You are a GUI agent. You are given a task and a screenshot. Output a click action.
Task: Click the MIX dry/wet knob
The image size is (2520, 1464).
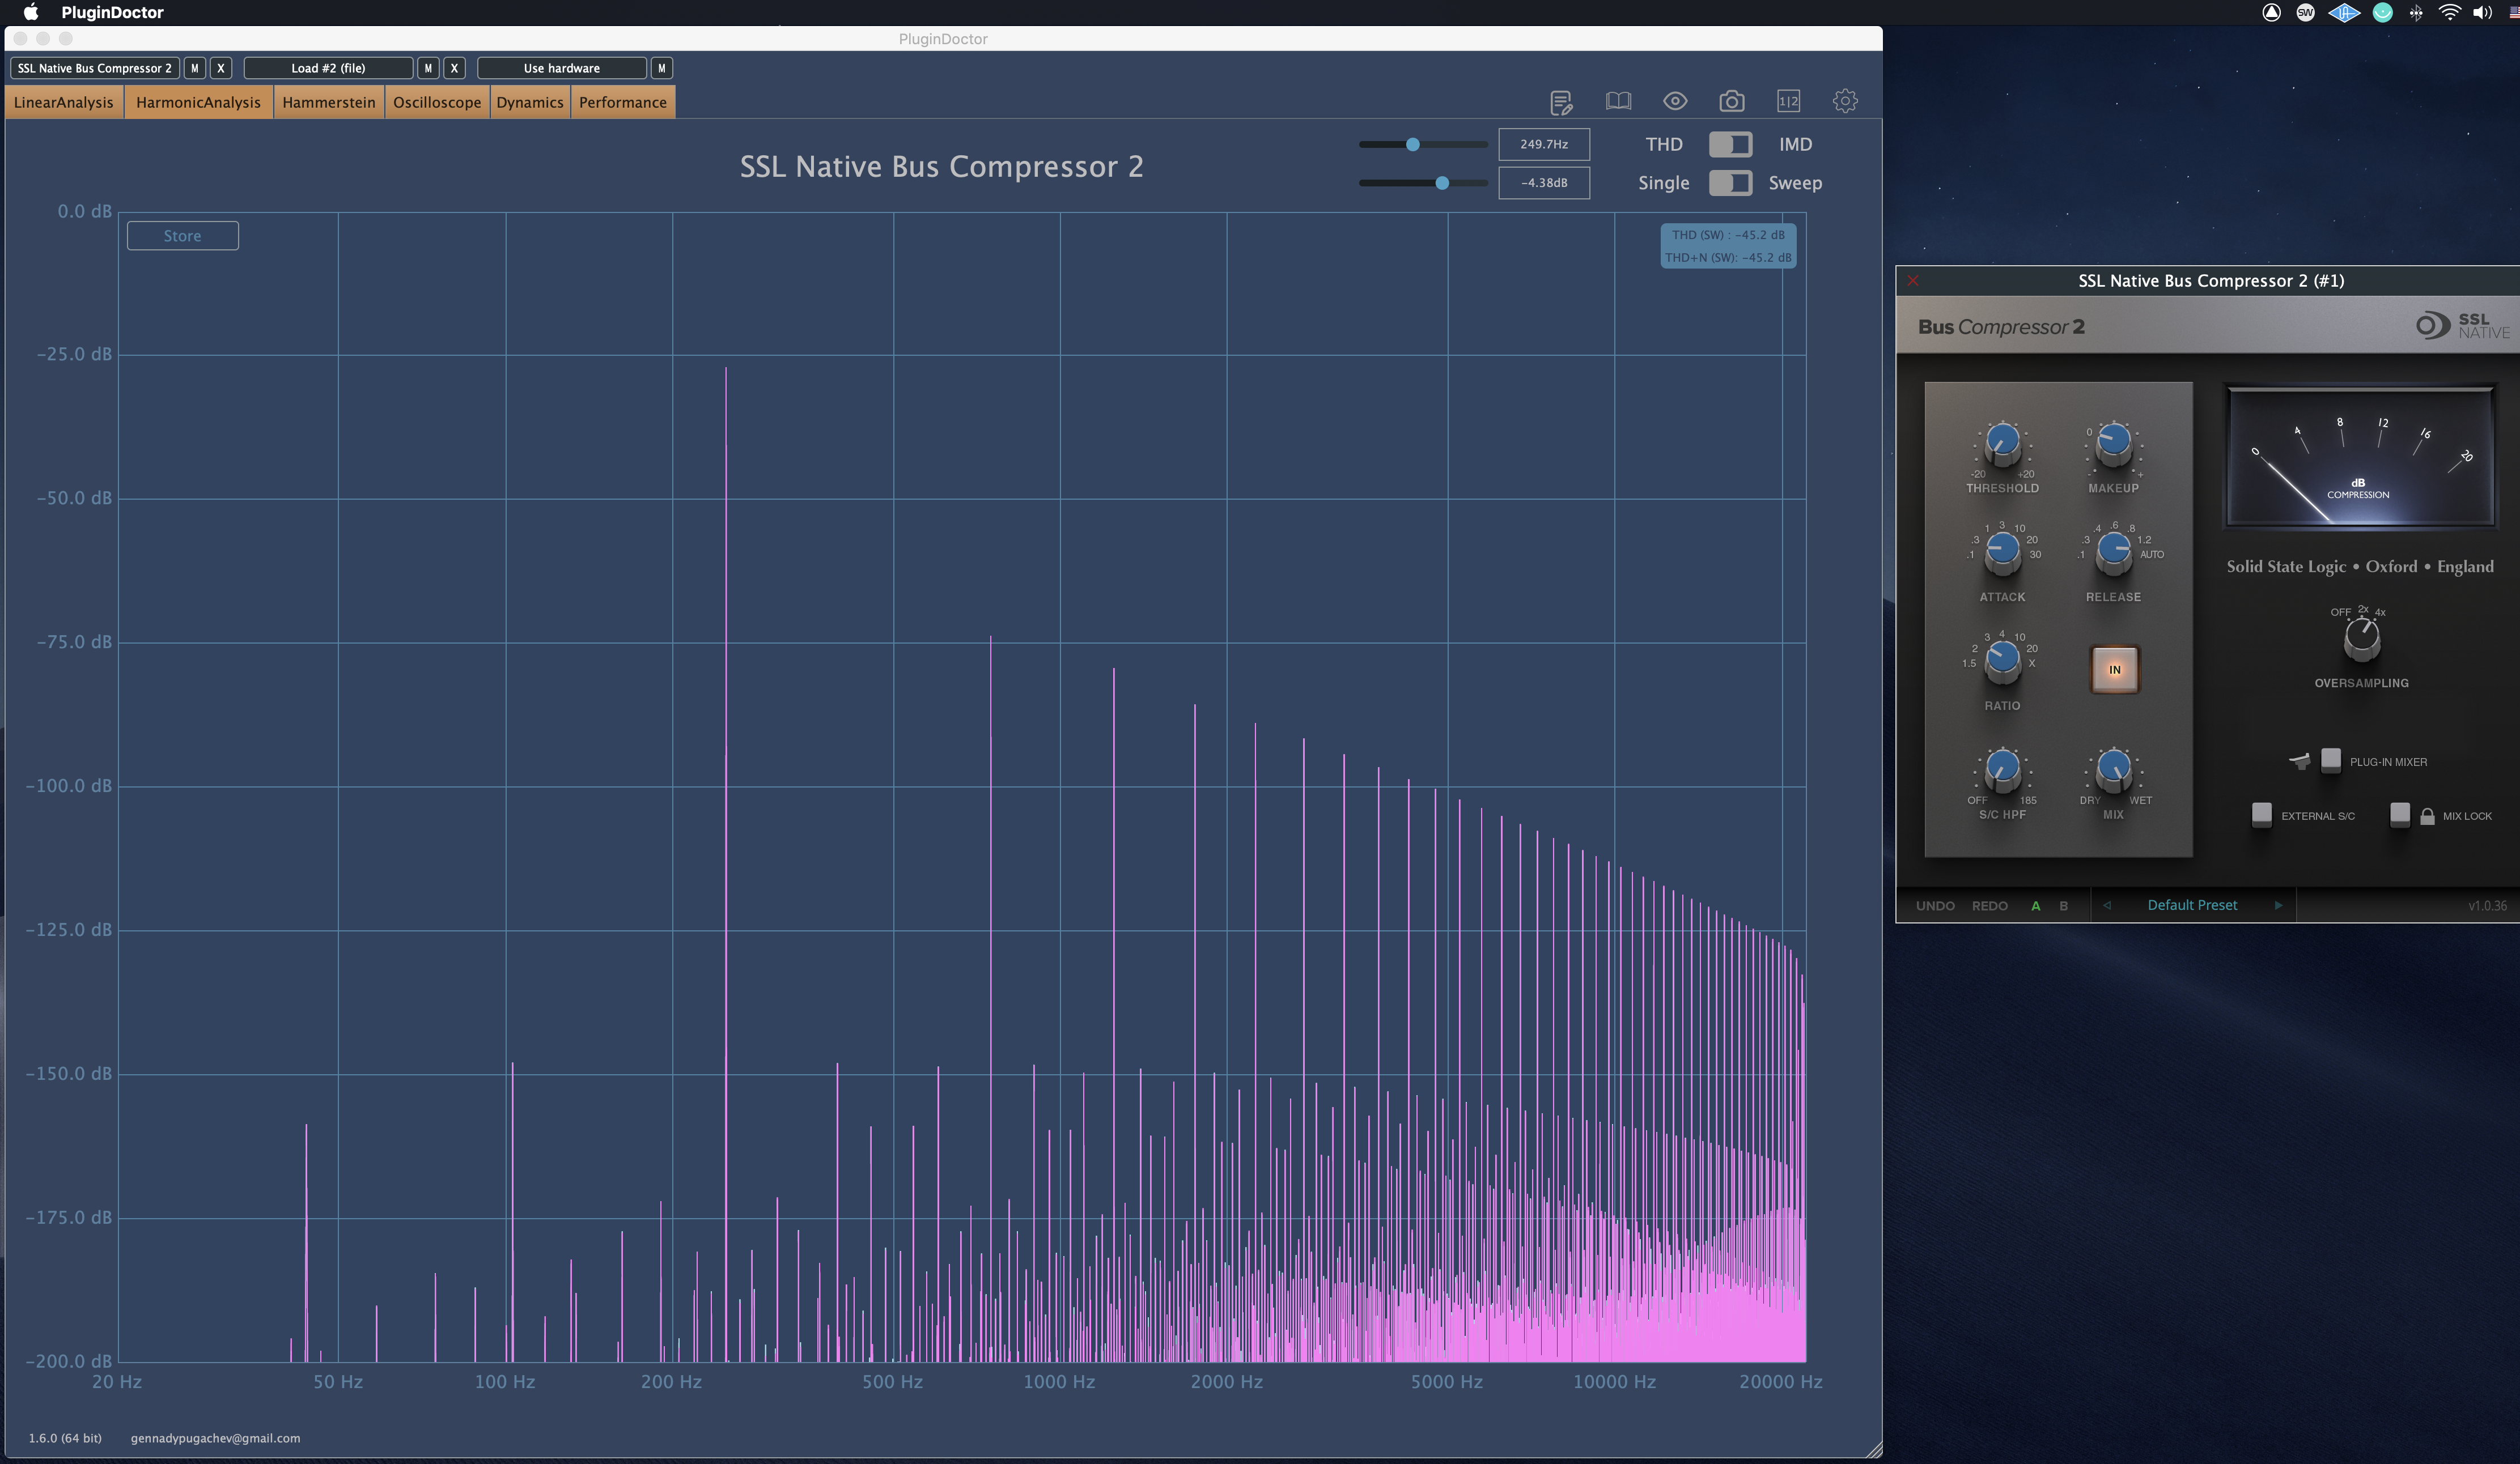pos(2113,769)
